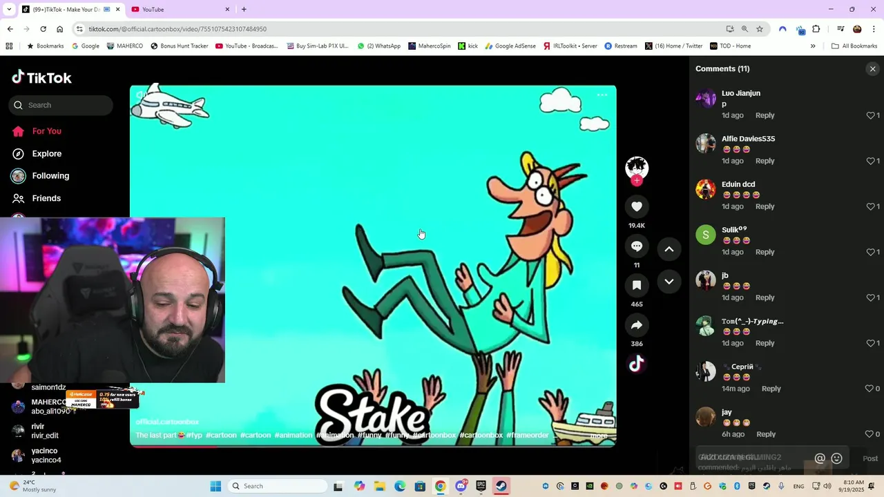The height and width of the screenshot is (497, 884).
Task: Open Luo Jianjun's profile name
Action: click(x=741, y=93)
